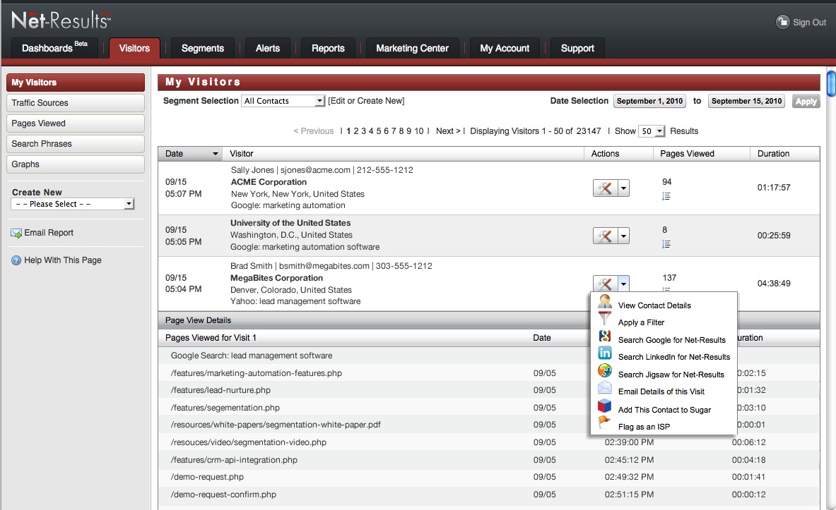Expand actions dropdown for University of the United States

pyautogui.click(x=624, y=236)
